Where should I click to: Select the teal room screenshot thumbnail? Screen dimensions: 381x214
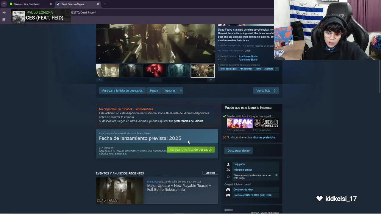tap(179, 71)
